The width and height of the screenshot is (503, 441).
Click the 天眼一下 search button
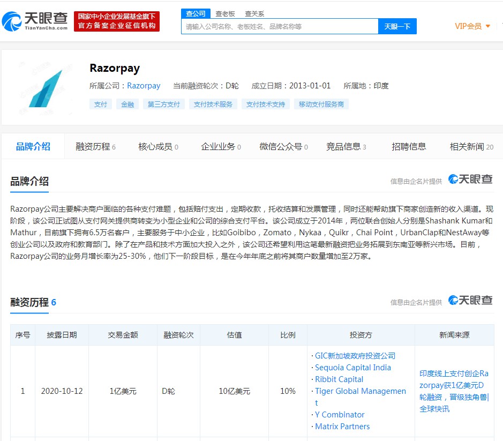tap(397, 26)
